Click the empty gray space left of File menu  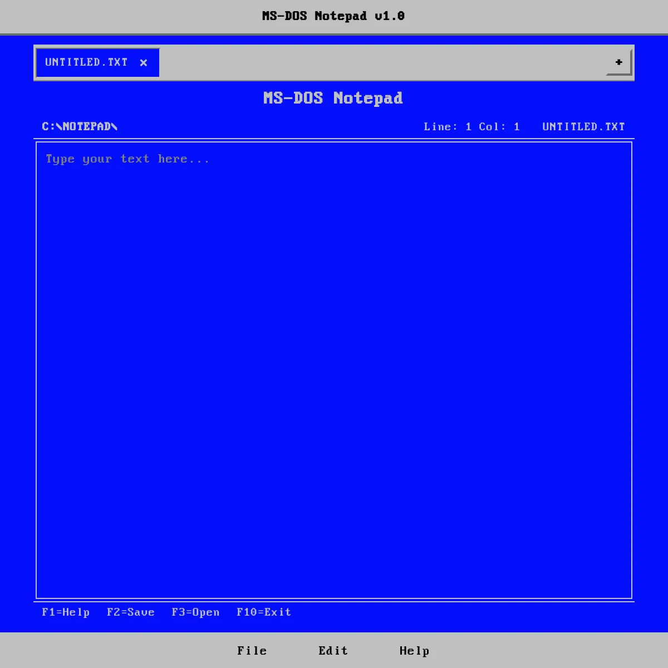(111, 651)
